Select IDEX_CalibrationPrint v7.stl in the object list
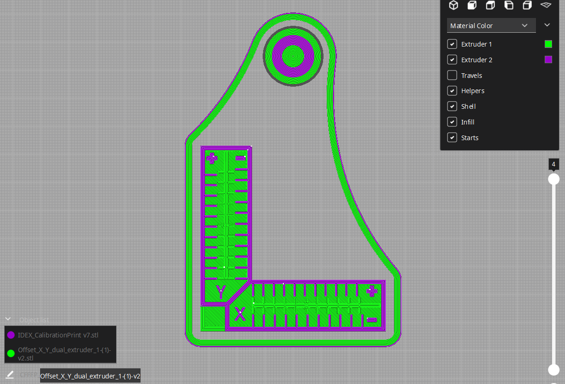 point(59,335)
